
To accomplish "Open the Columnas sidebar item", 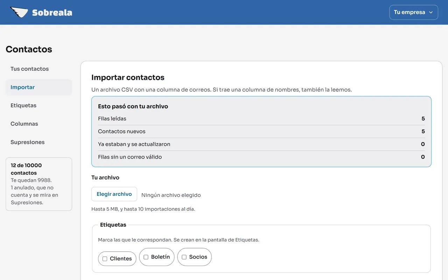I will point(39,124).
